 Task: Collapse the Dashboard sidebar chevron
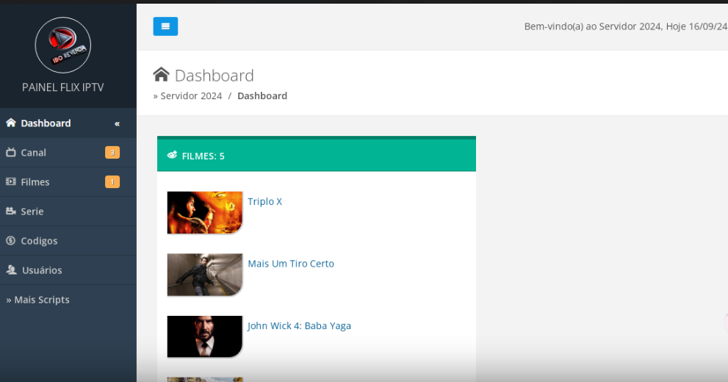[117, 123]
